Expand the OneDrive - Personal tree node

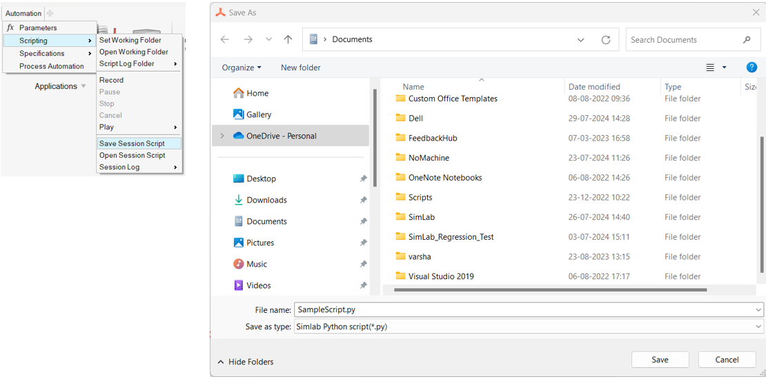(222, 136)
